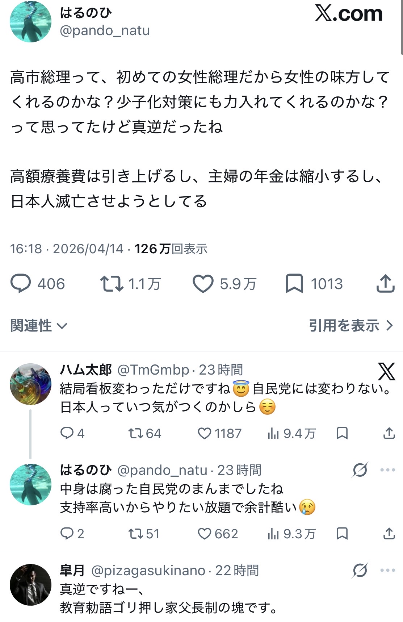
Task: Like ハム太郎's reply with 1187 likes
Action: coord(205,433)
